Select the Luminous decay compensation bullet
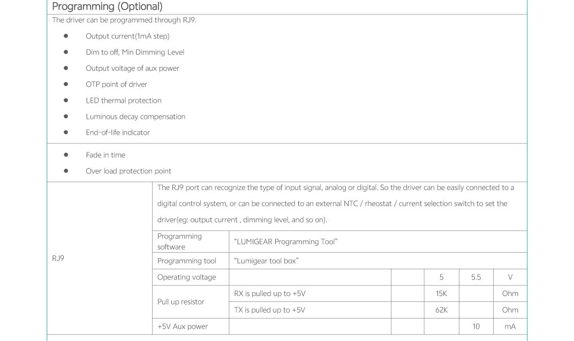The height and width of the screenshot is (341, 574). [x=135, y=117]
